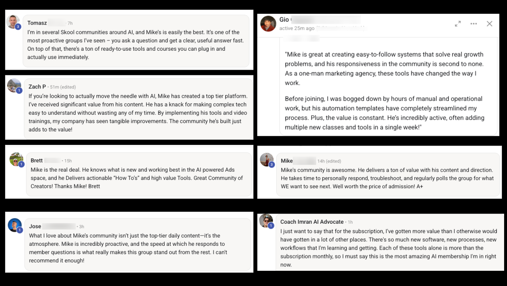Click level 3 badge on Tomasz's avatar
Image resolution: width=507 pixels, height=286 pixels.
tap(18, 27)
